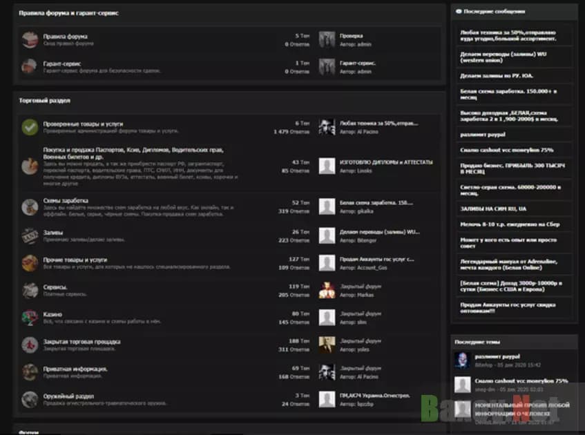Open the Закрытая торговая площадка section
585x435 pixels.
[x=81, y=341]
